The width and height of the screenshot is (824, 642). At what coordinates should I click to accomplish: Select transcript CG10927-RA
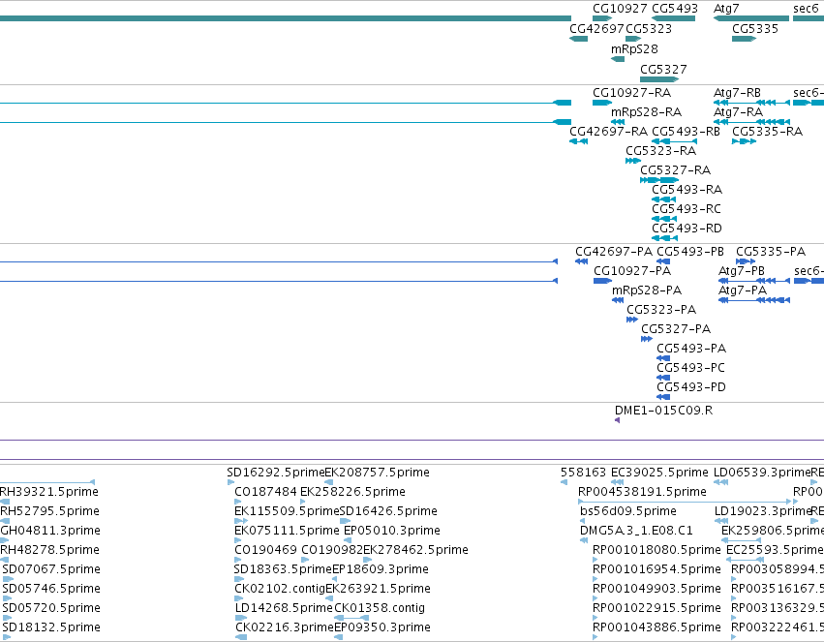point(602,103)
